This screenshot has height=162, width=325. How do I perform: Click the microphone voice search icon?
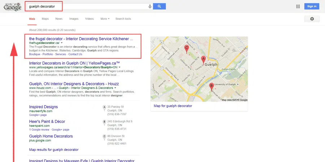point(150,6)
